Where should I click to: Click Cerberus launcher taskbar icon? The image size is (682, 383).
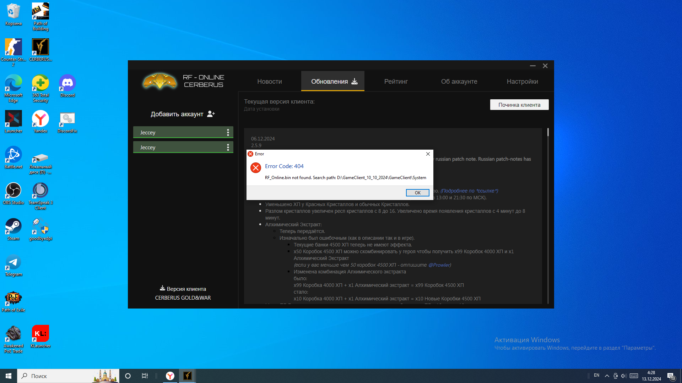(188, 376)
